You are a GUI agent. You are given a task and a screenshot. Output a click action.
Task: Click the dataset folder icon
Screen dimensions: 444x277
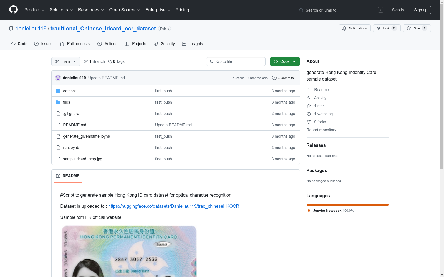pos(58,91)
